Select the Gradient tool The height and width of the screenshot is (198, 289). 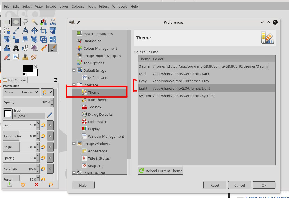tap(34, 48)
